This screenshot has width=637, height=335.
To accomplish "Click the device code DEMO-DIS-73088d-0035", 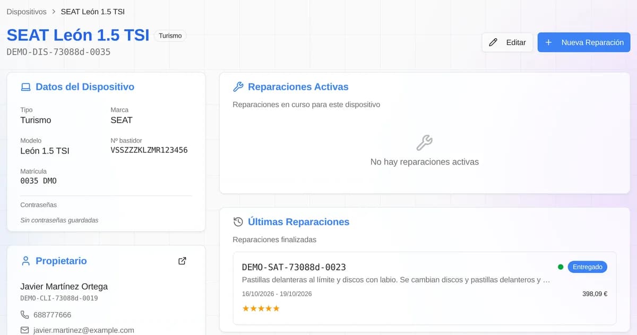I will click(58, 52).
